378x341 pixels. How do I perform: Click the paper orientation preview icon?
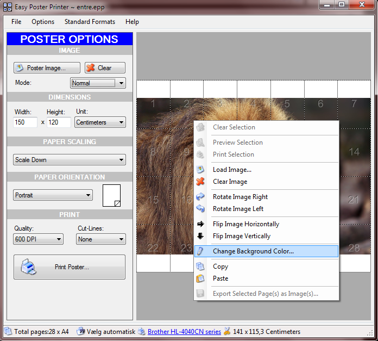click(112, 195)
